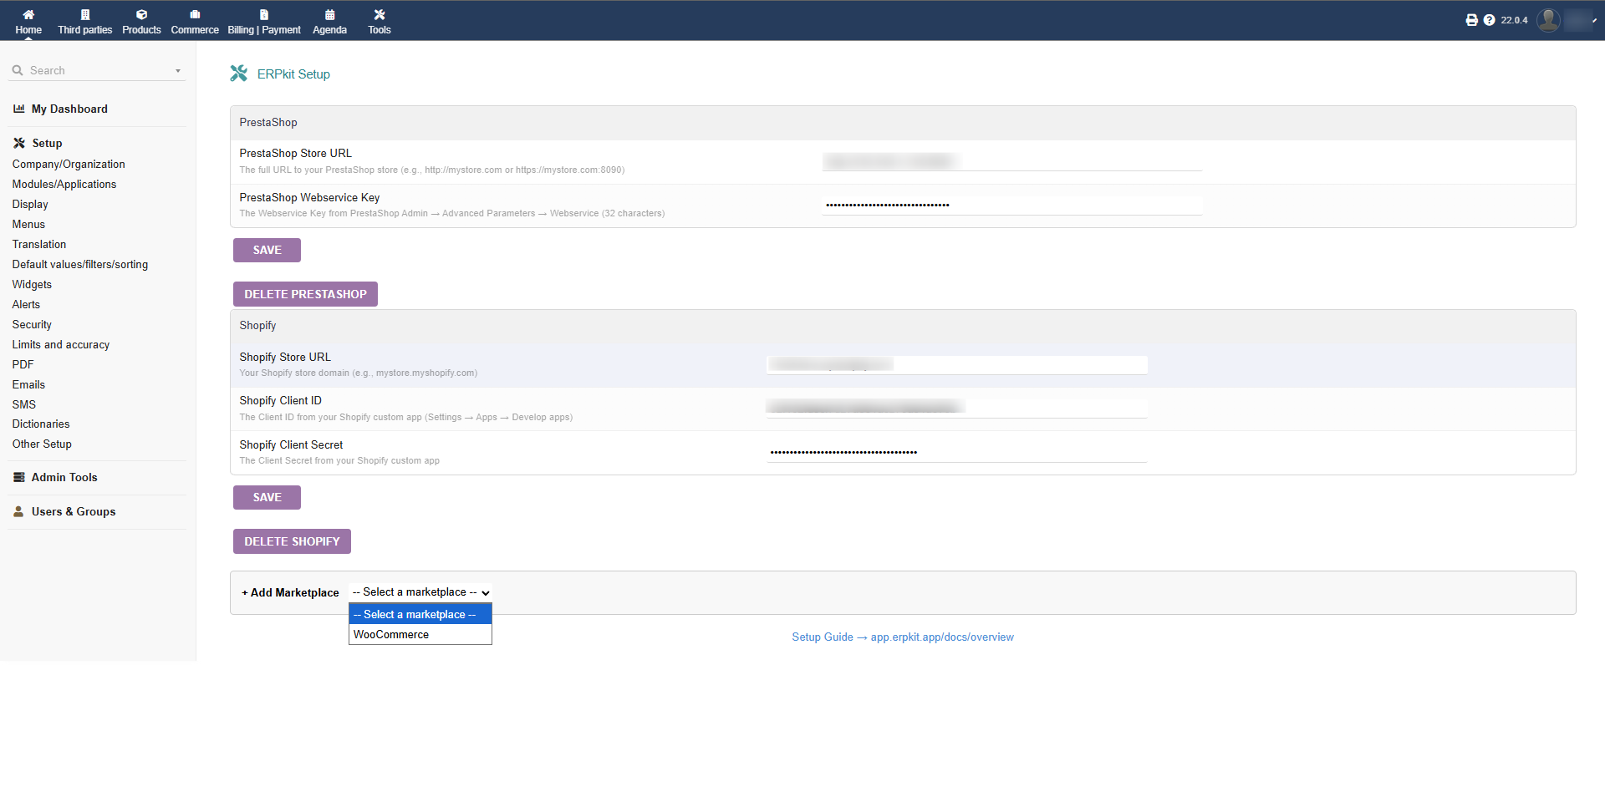Open the Widgets setup page
1605x797 pixels.
32,284
